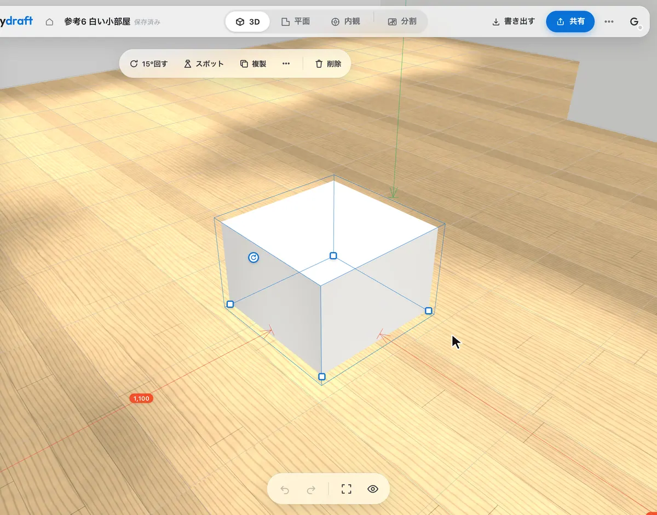Click the fit-to-screen frame icon
The width and height of the screenshot is (657, 515).
[346, 489]
